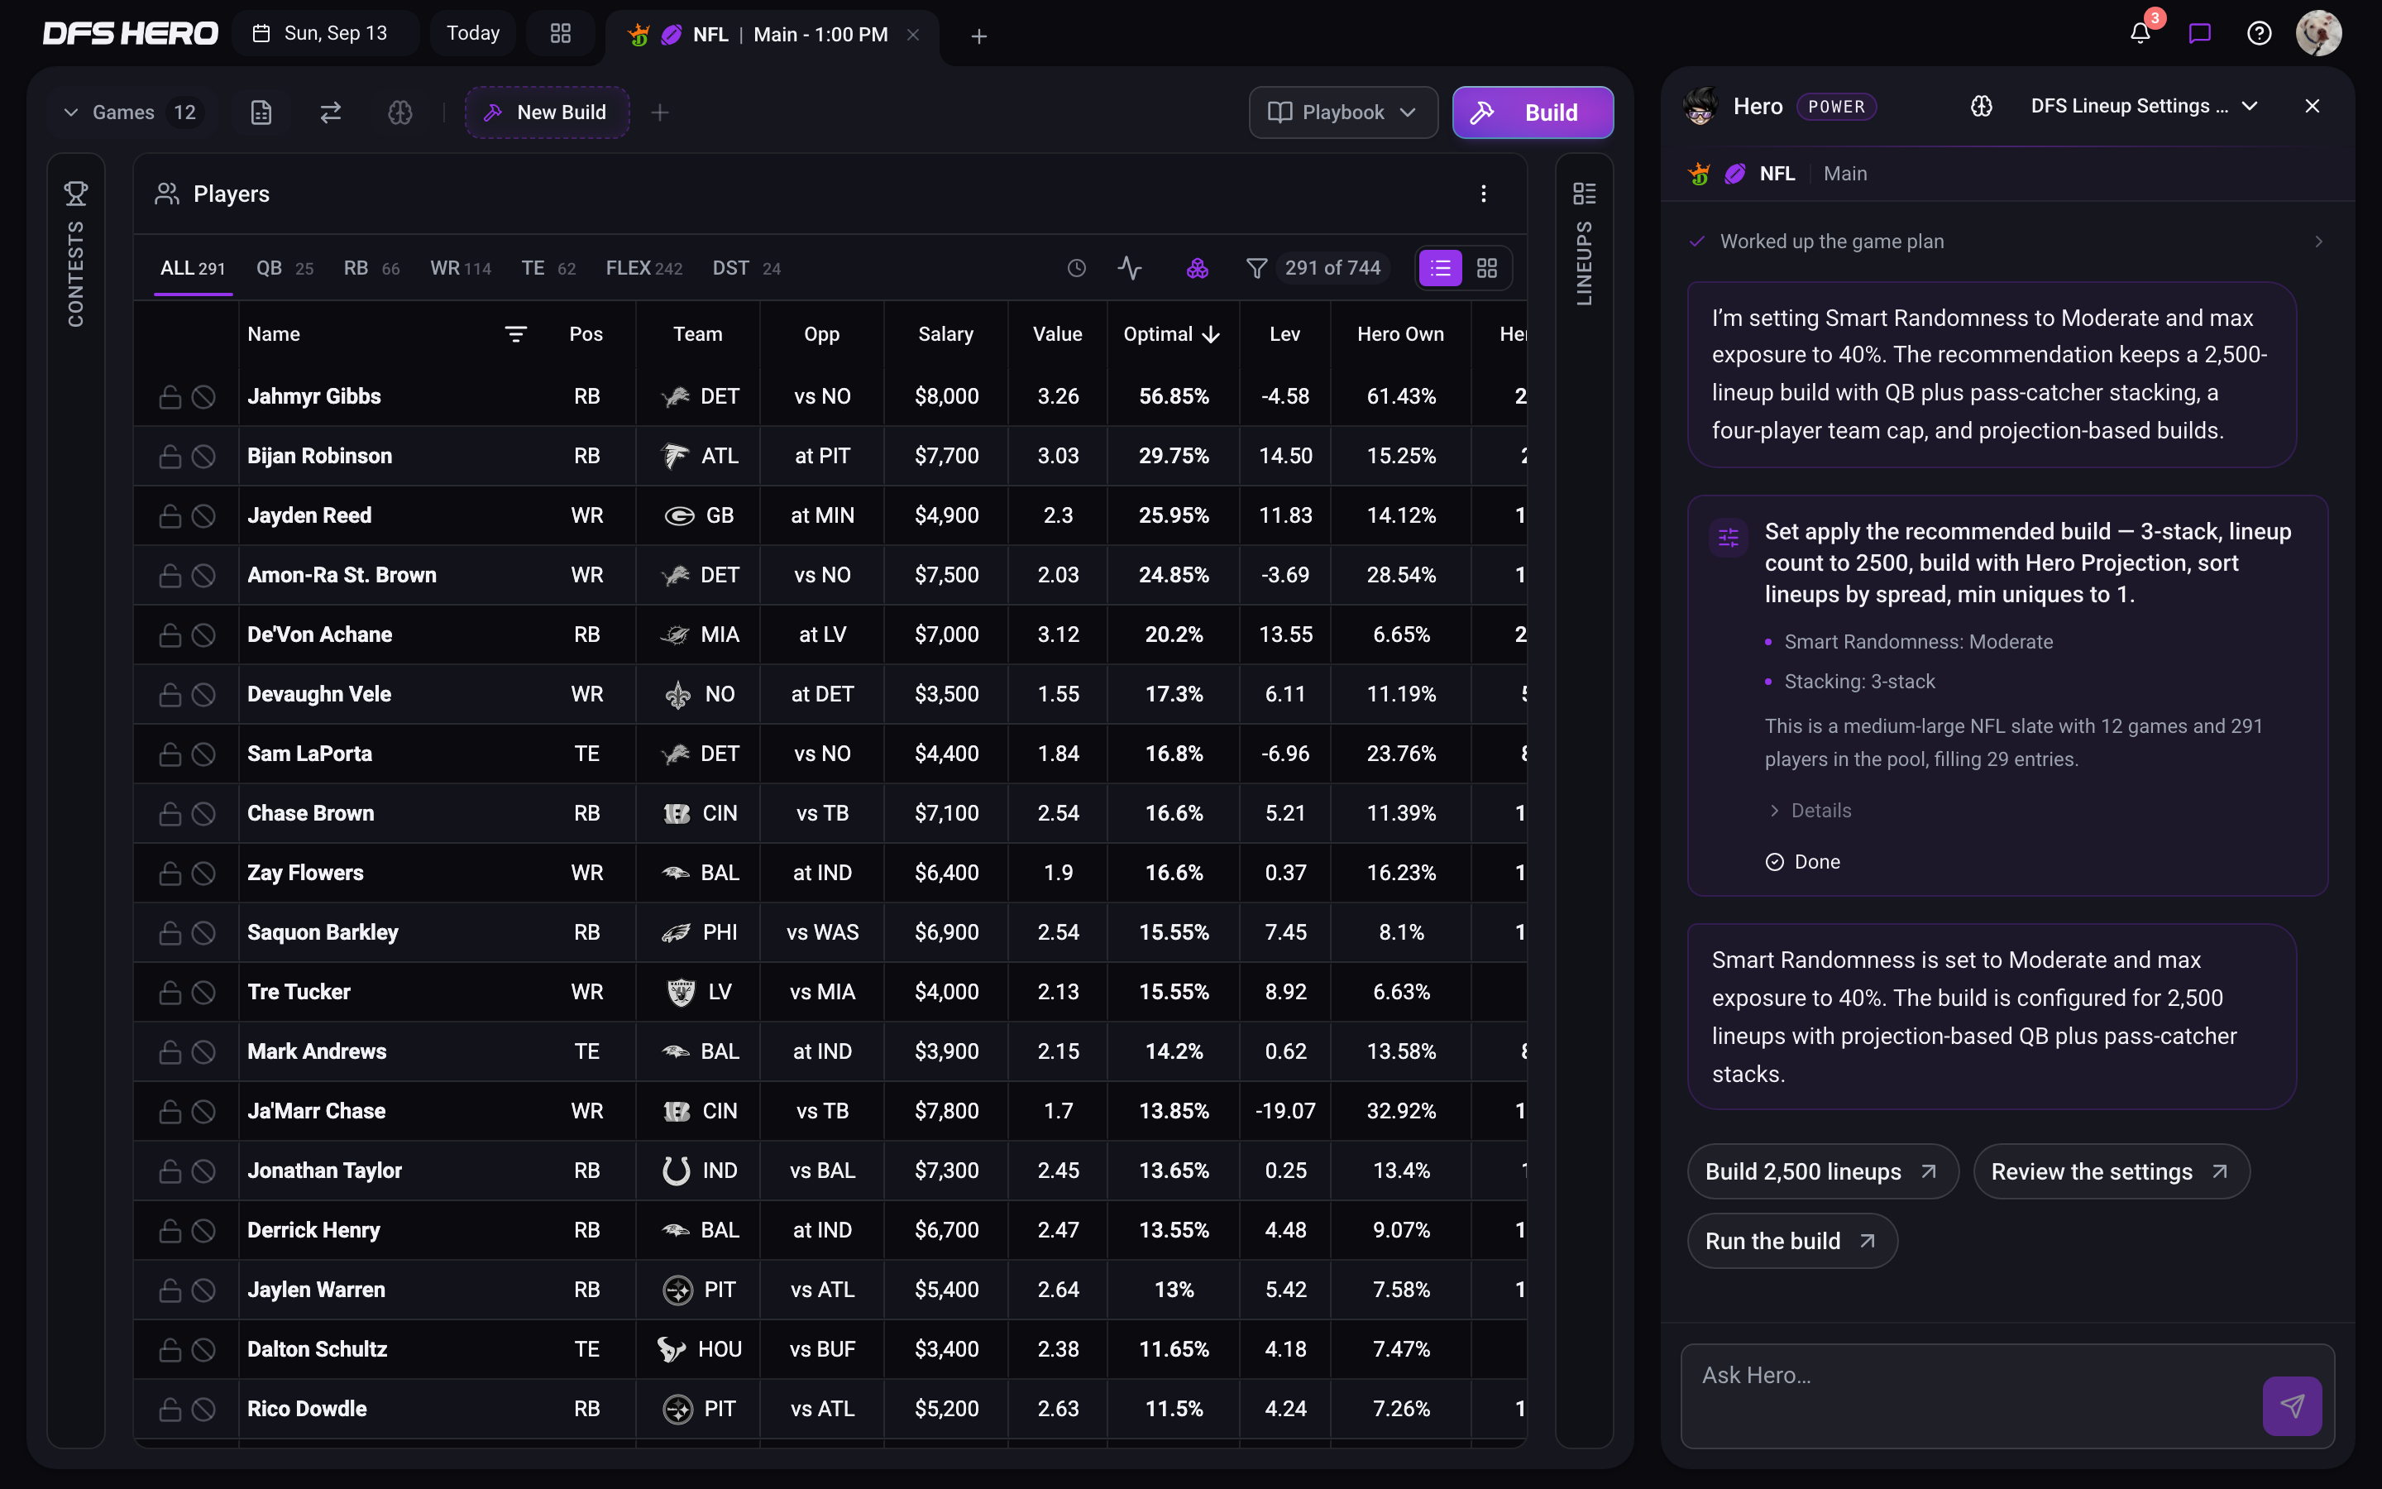Screen dimensions: 2382x1489
Task: Lock Jahmyr Gibbs
Action: point(170,397)
